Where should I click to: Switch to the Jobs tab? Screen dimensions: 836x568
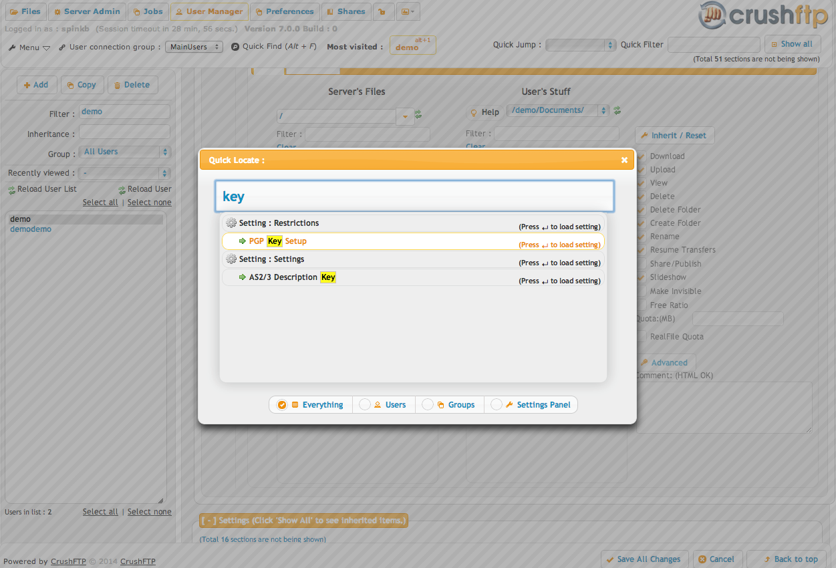(x=148, y=11)
